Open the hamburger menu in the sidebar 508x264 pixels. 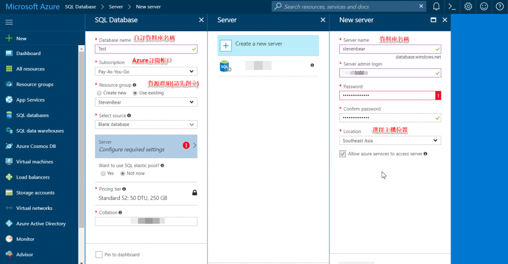click(x=9, y=22)
